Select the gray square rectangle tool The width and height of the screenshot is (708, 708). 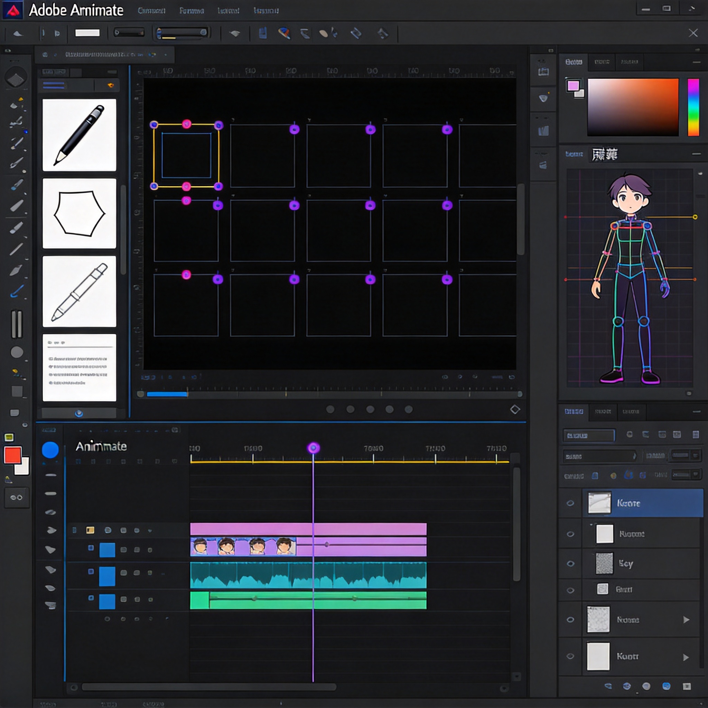(17, 391)
